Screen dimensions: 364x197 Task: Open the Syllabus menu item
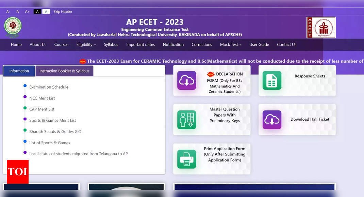(x=111, y=44)
